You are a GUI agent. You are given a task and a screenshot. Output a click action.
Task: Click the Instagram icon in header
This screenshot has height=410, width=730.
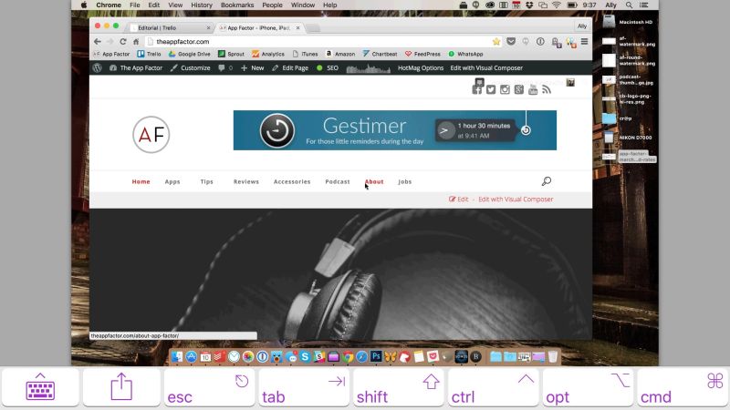point(505,89)
